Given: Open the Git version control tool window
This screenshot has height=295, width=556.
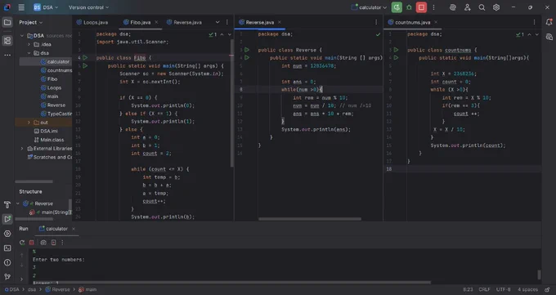Looking at the screenshot, I should (x=7, y=277).
